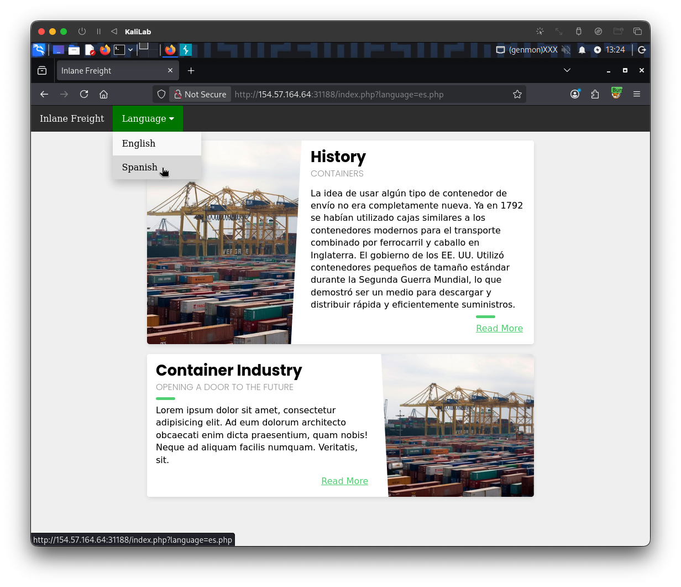Image resolution: width=681 pixels, height=587 pixels.
Task: Click the Not Secure connection indicator
Action: coord(200,95)
